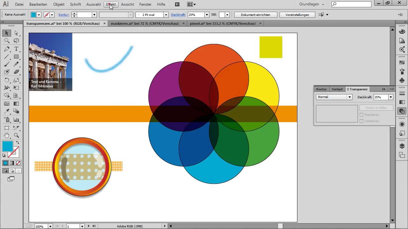The height and width of the screenshot is (229, 408).
Task: Select the Type tool
Action: point(16,49)
